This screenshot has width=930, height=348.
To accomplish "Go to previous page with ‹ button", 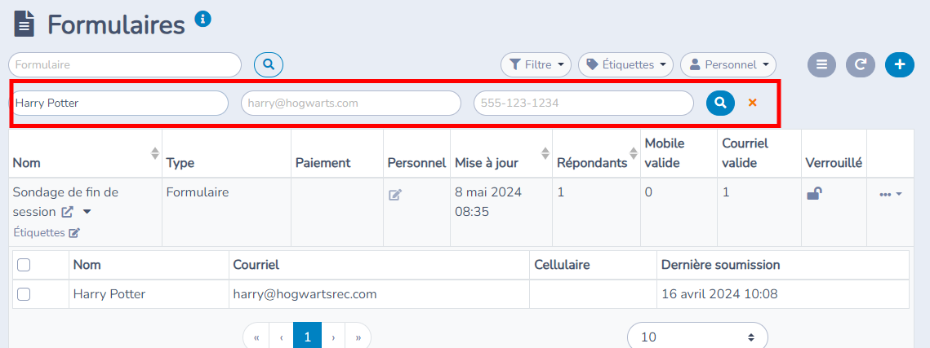I will [282, 337].
